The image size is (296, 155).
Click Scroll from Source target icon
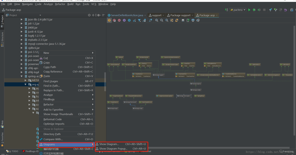89,15
